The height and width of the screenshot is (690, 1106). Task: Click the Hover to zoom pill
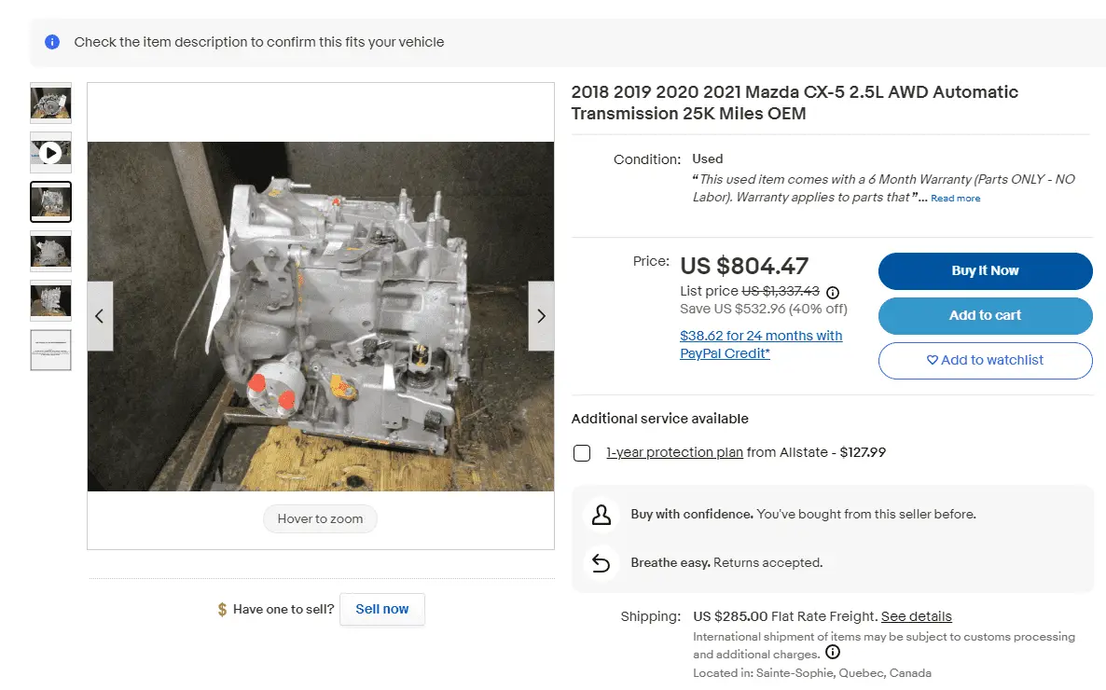pyautogui.click(x=320, y=519)
